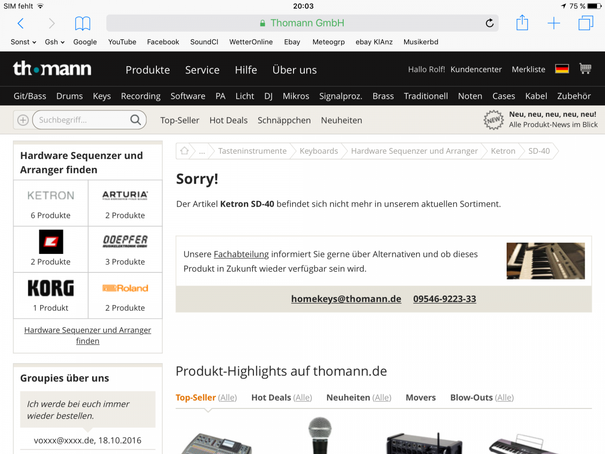Click Top-Seller link in search bar
The height and width of the screenshot is (454, 605).
tap(180, 121)
